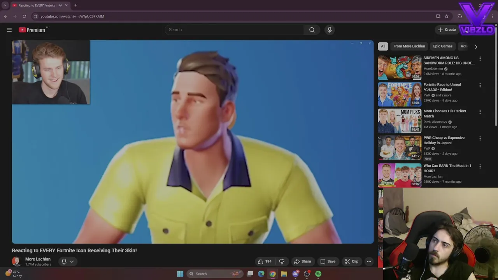Click the taskbar Search box
This screenshot has width=498, height=280.
pos(215,274)
